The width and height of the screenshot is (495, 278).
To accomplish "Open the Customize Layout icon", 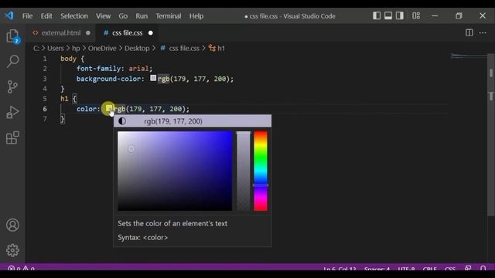I will 416,15.
